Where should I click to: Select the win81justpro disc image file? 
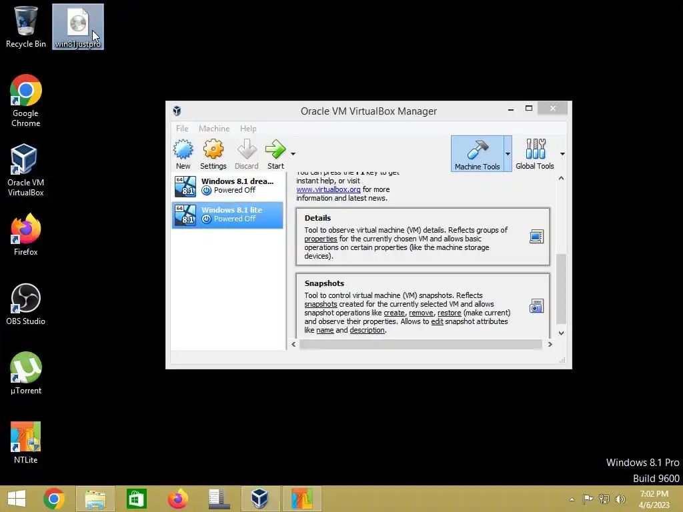[78, 27]
